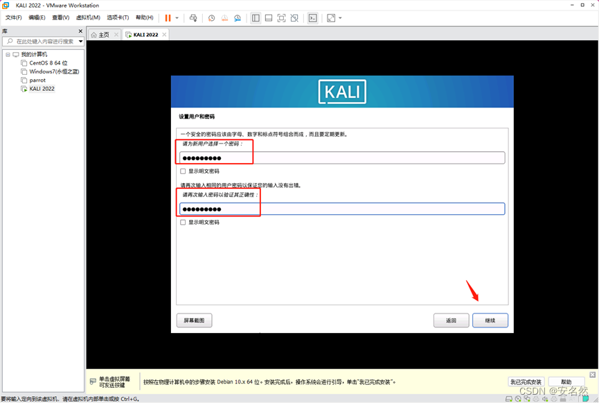The width and height of the screenshot is (599, 403).
Task: Click the password confirmation field
Action: tap(342, 209)
